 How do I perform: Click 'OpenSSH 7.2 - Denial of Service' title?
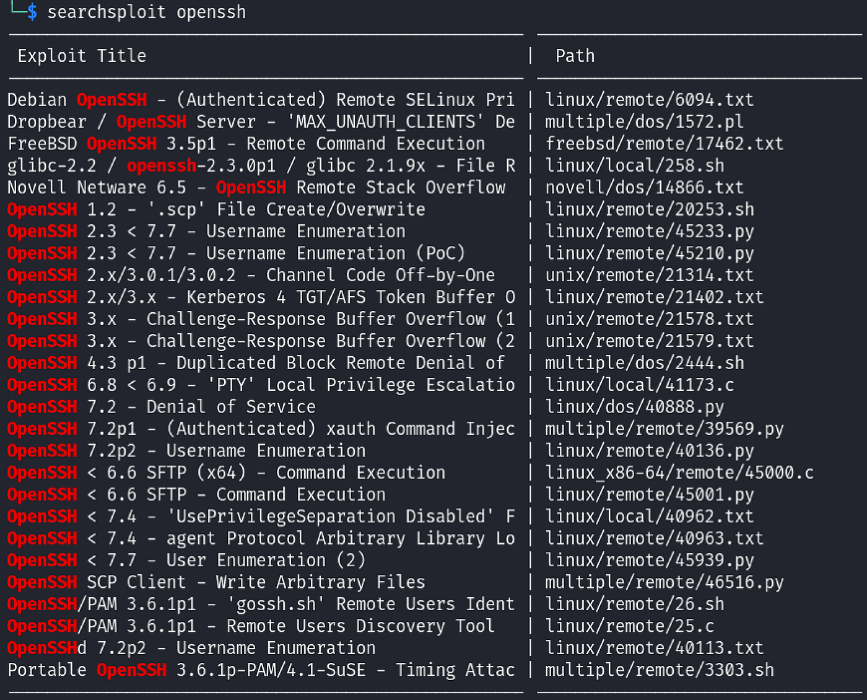pyautogui.click(x=161, y=406)
